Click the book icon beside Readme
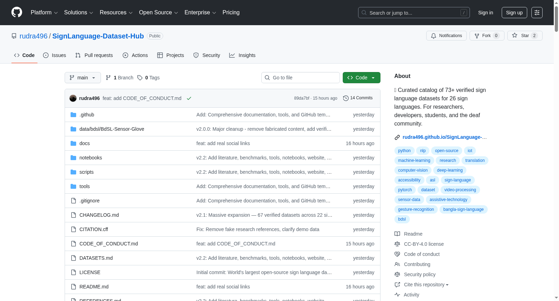Screen dimensions: 559x301 pyautogui.click(x=397, y=234)
